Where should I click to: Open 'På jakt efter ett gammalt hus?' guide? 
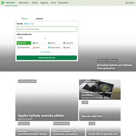coord(103,134)
